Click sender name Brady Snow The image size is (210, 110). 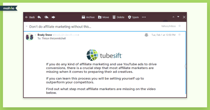(x=45, y=35)
